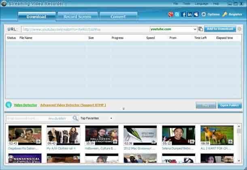Screen dimensions: 247x170
Task: Open the 09:43 clothes haul thumbnail
Action: click(63, 135)
